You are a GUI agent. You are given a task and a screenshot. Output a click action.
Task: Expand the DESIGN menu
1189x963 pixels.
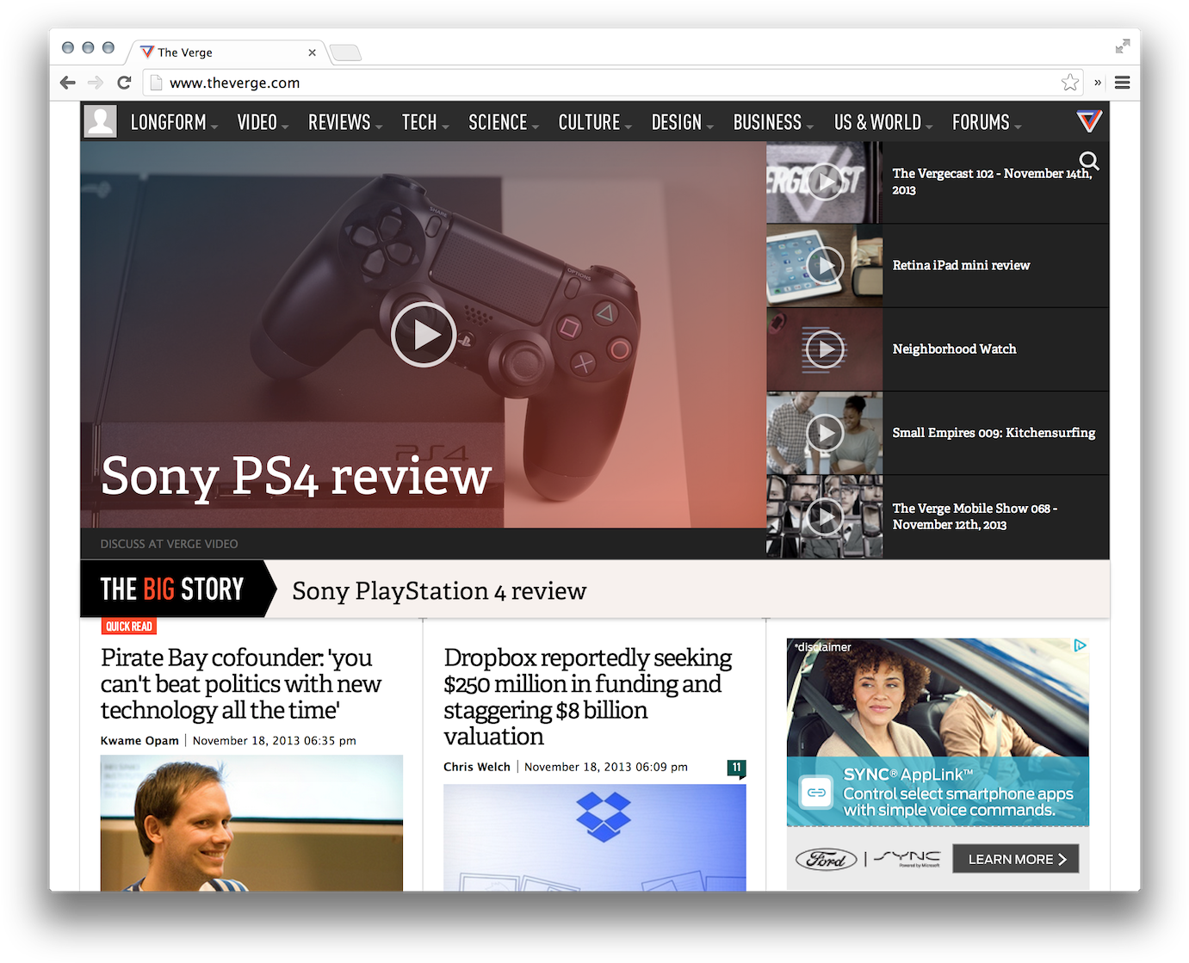[x=683, y=122]
